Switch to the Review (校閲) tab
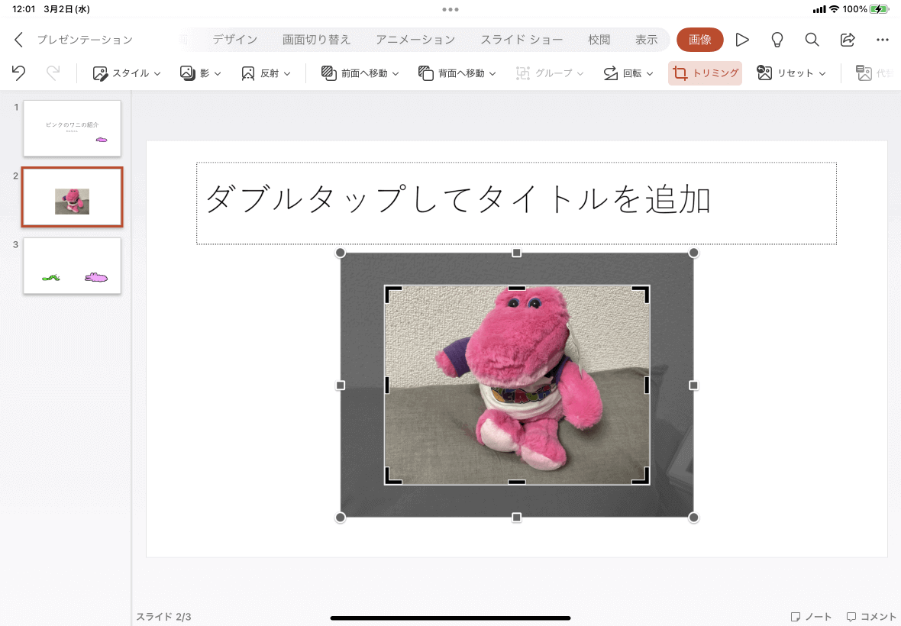 tap(599, 40)
